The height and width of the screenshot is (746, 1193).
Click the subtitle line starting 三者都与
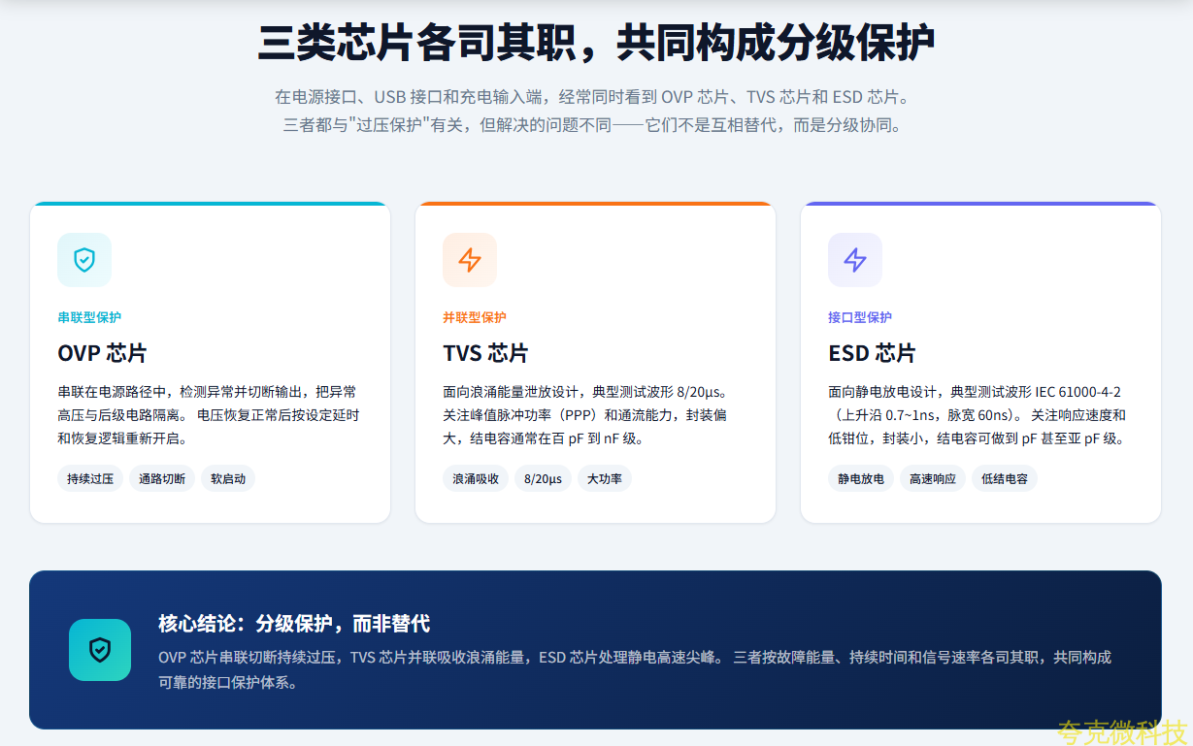pyautogui.click(x=595, y=125)
